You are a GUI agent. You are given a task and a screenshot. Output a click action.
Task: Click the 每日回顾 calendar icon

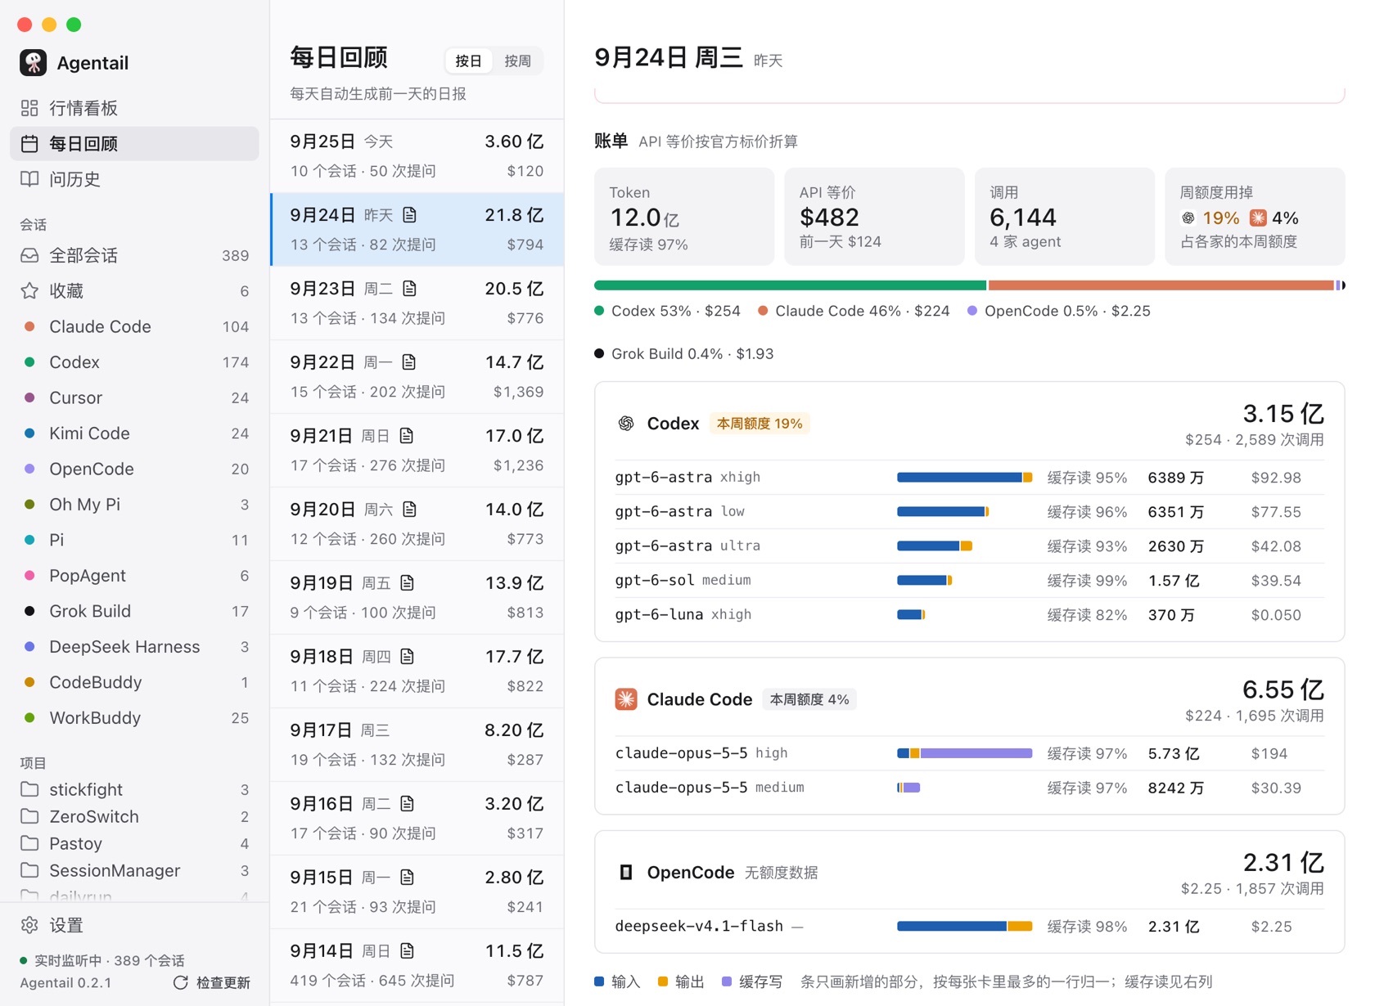(x=29, y=144)
